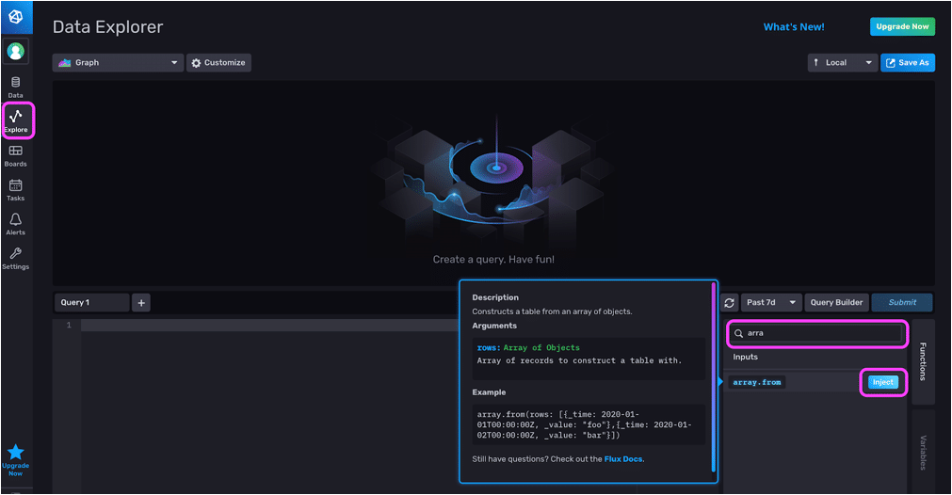Inject the array.from function
Image resolution: width=952 pixels, height=495 pixels.
pyautogui.click(x=882, y=382)
